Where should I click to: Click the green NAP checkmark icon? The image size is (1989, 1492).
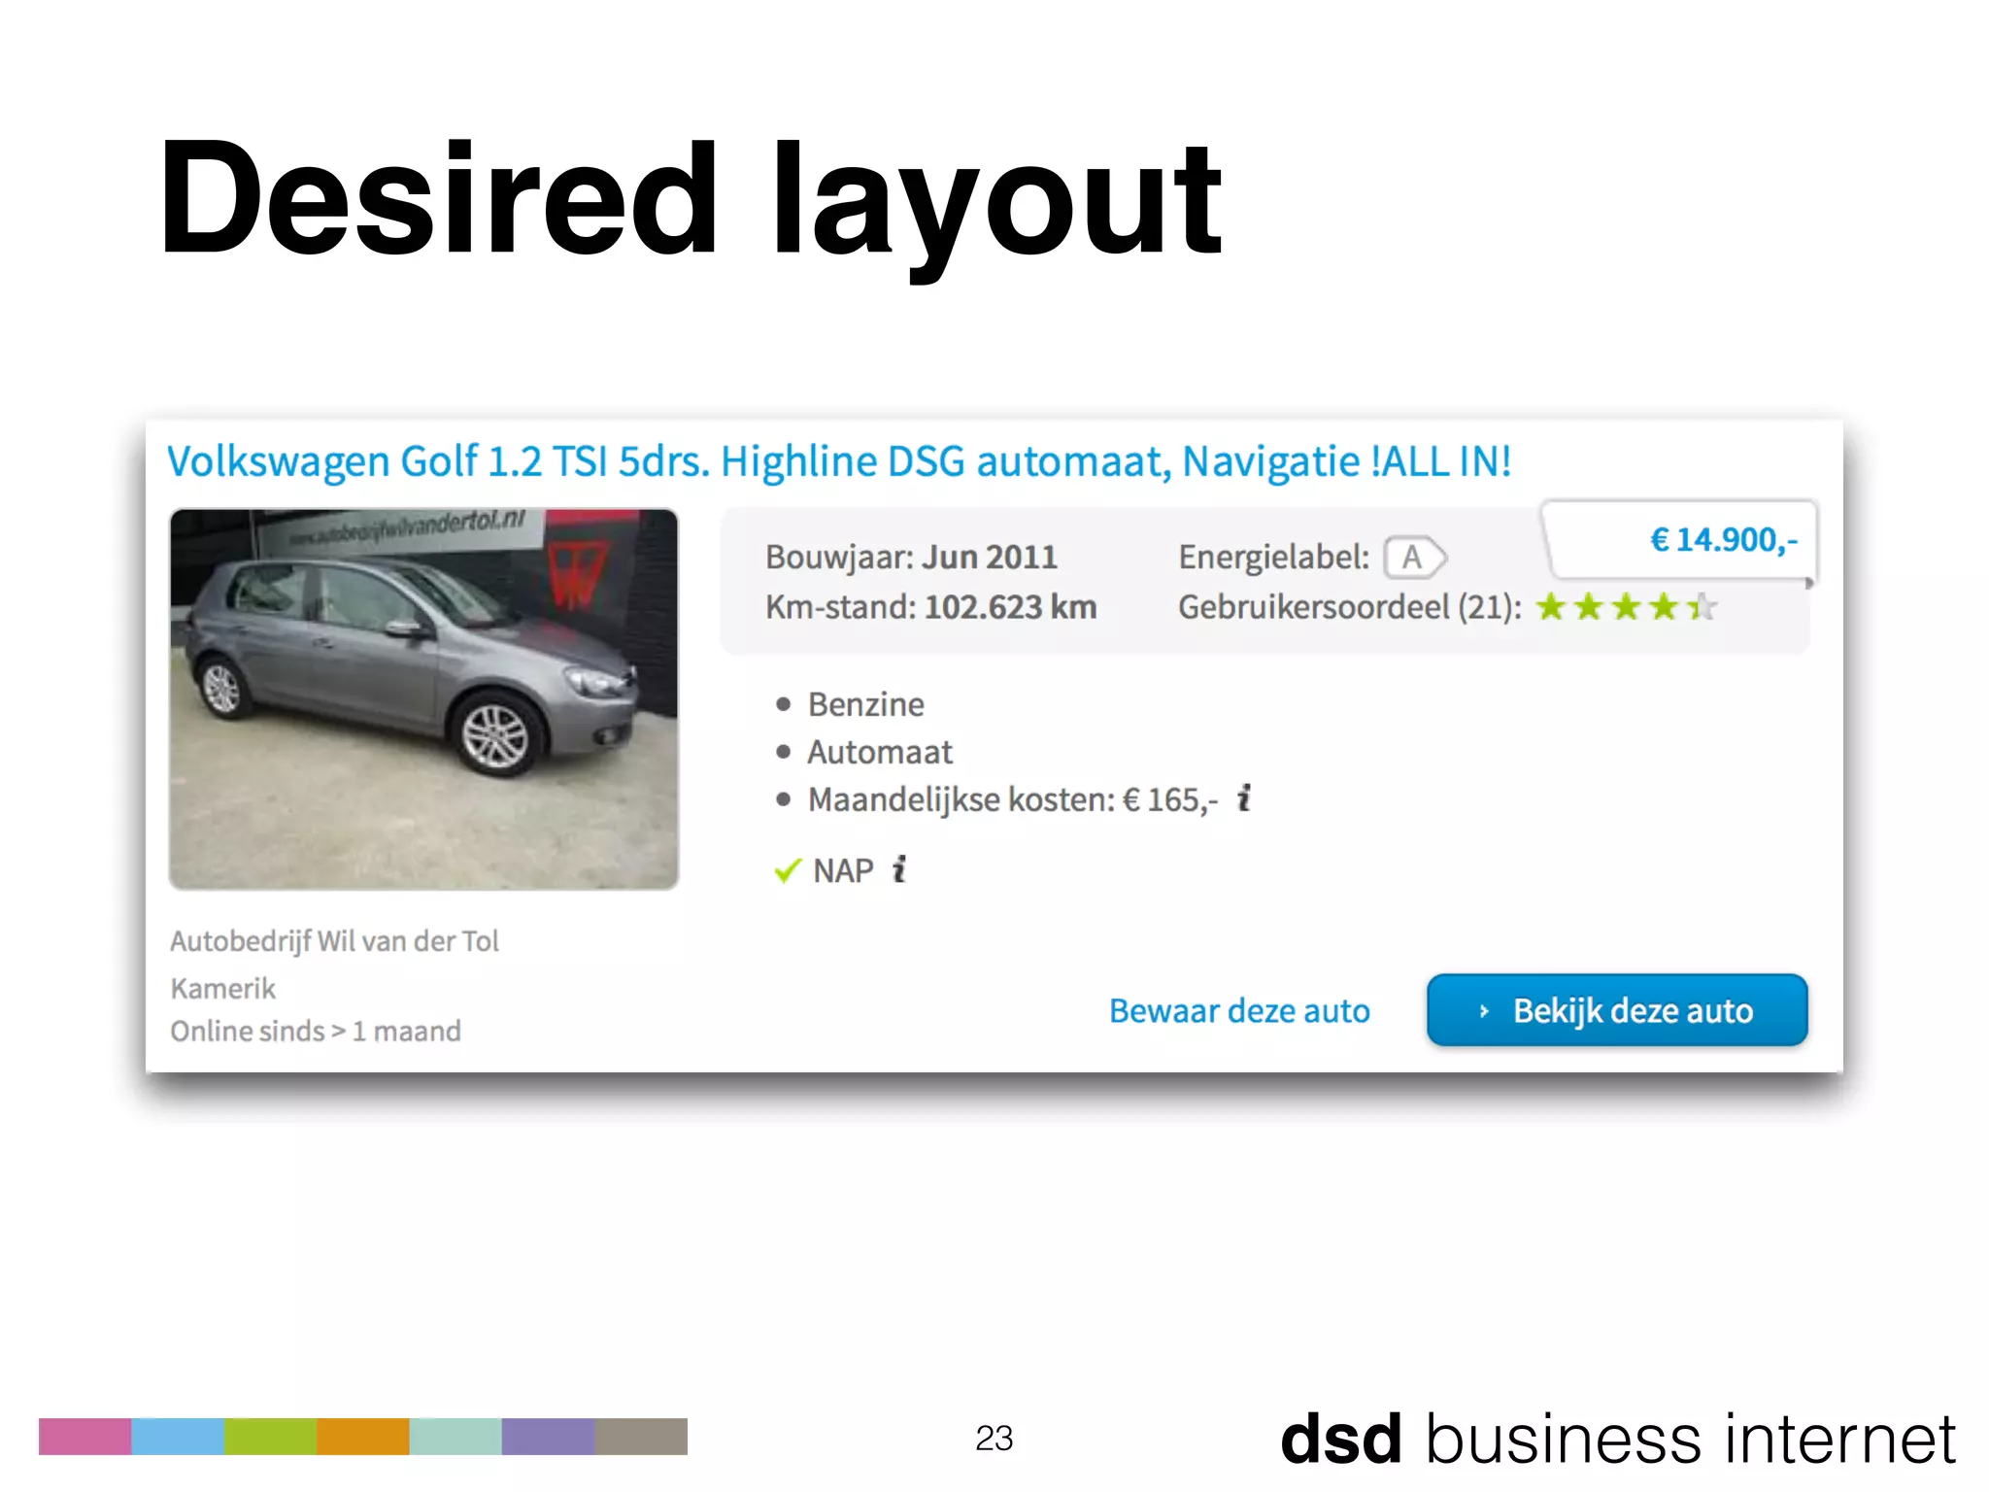pos(788,870)
